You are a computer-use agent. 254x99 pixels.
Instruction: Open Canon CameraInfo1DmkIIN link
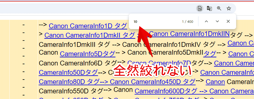(x=189, y=34)
